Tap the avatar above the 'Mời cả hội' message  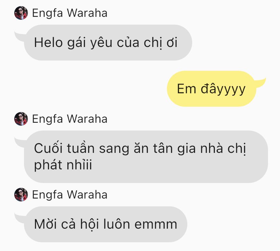21,195
